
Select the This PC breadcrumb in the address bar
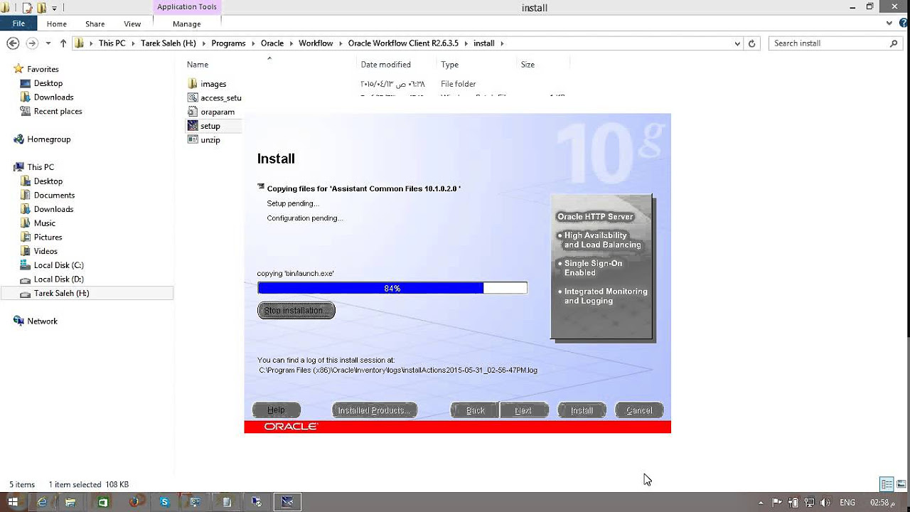(112, 43)
